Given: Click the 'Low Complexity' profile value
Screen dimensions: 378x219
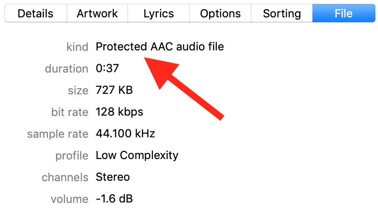Looking at the screenshot, I should coord(137,155).
